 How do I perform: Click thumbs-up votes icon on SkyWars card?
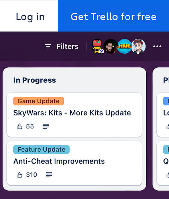pyautogui.click(x=20, y=126)
